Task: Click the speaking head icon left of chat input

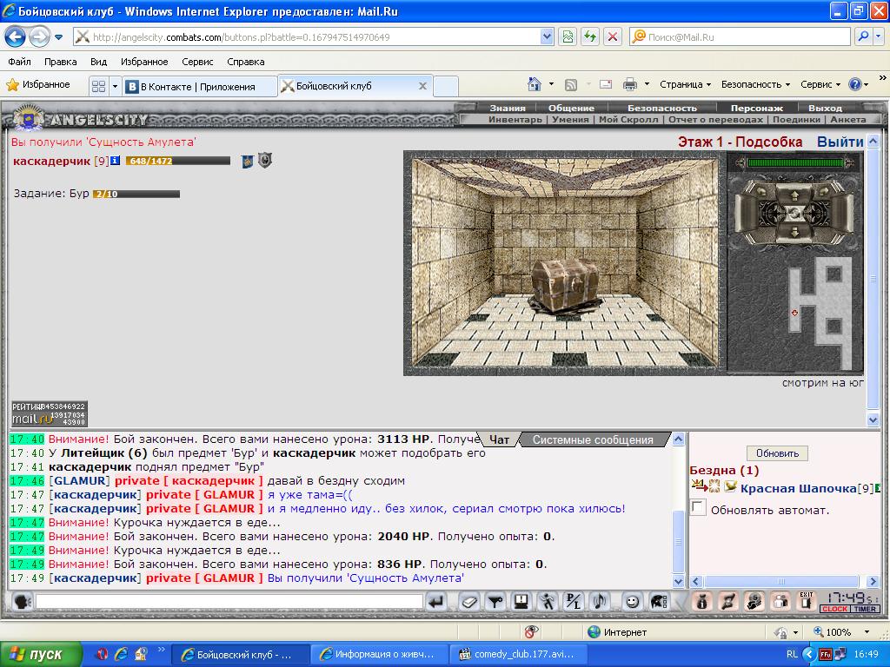Action: 22,602
